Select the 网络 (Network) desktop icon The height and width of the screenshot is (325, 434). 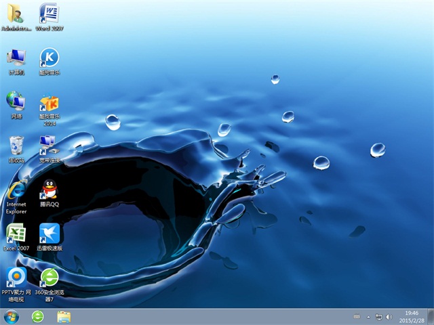point(16,102)
